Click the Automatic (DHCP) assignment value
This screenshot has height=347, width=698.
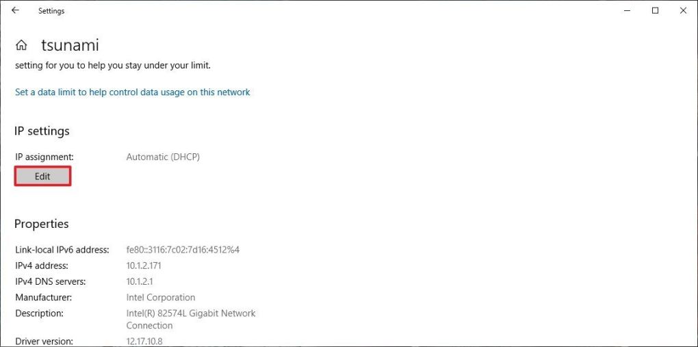163,157
